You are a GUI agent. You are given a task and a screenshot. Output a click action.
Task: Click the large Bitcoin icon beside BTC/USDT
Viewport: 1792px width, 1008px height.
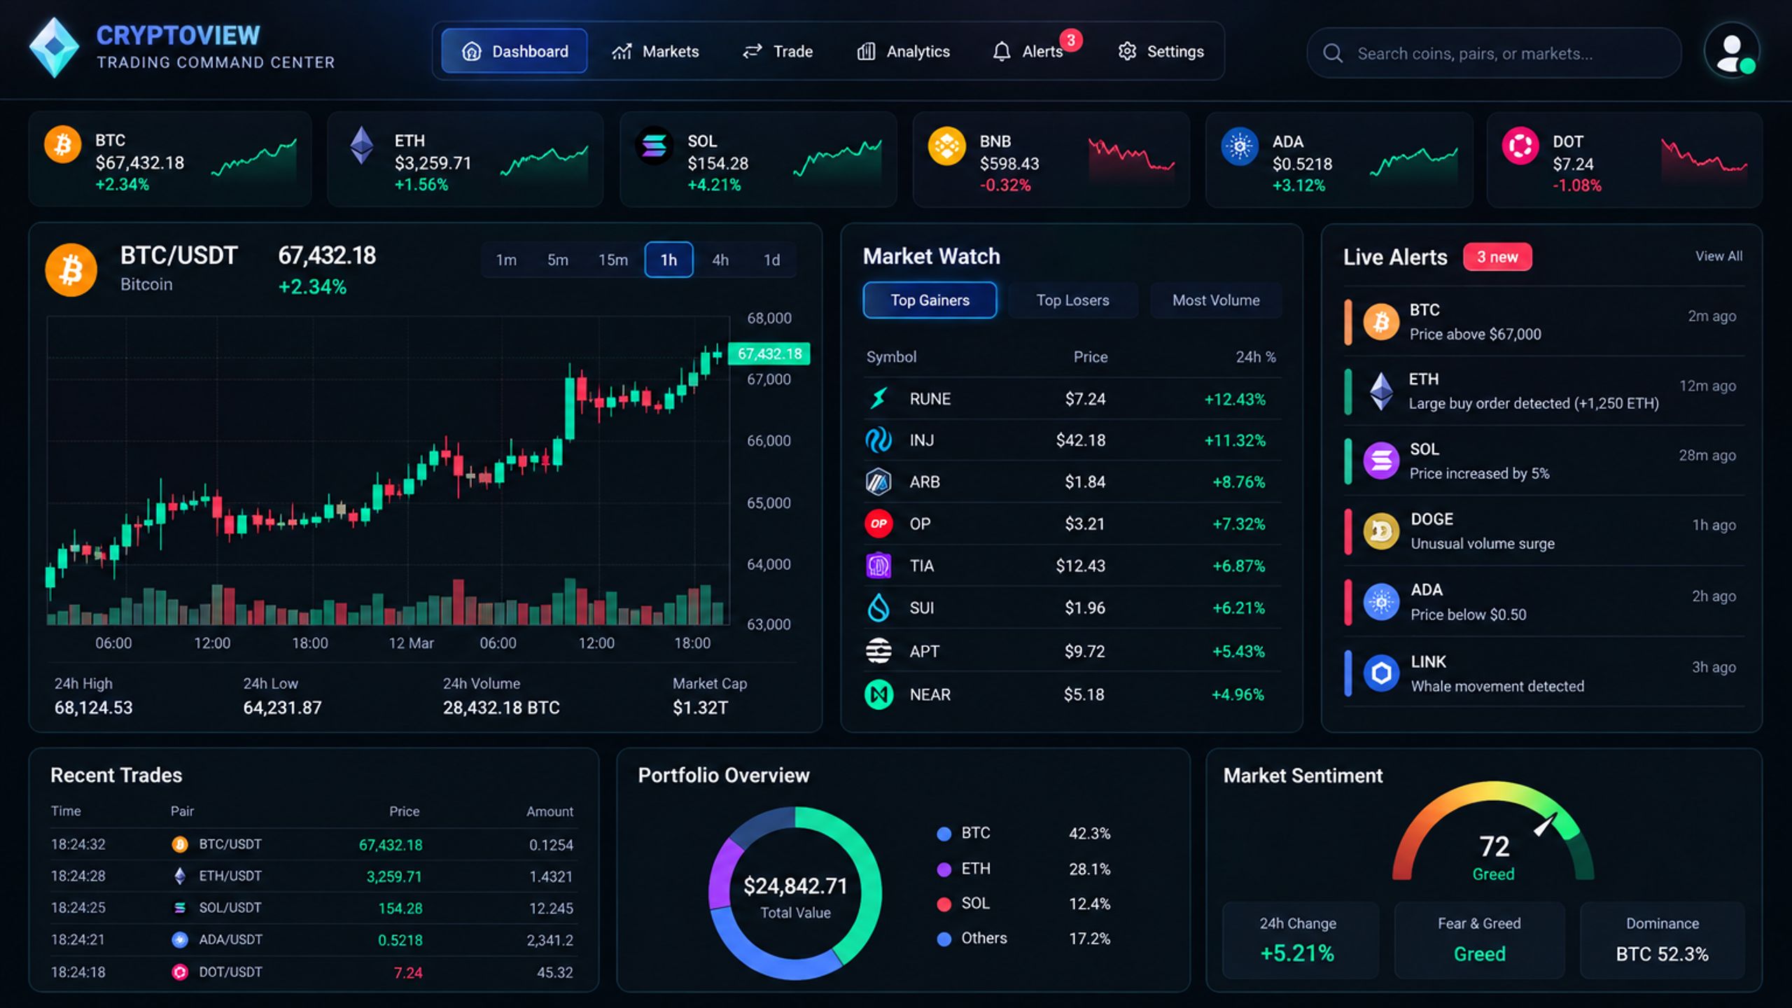tap(71, 269)
